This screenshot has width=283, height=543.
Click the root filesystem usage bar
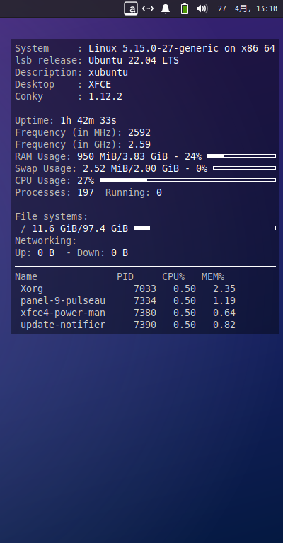pyautogui.click(x=204, y=228)
